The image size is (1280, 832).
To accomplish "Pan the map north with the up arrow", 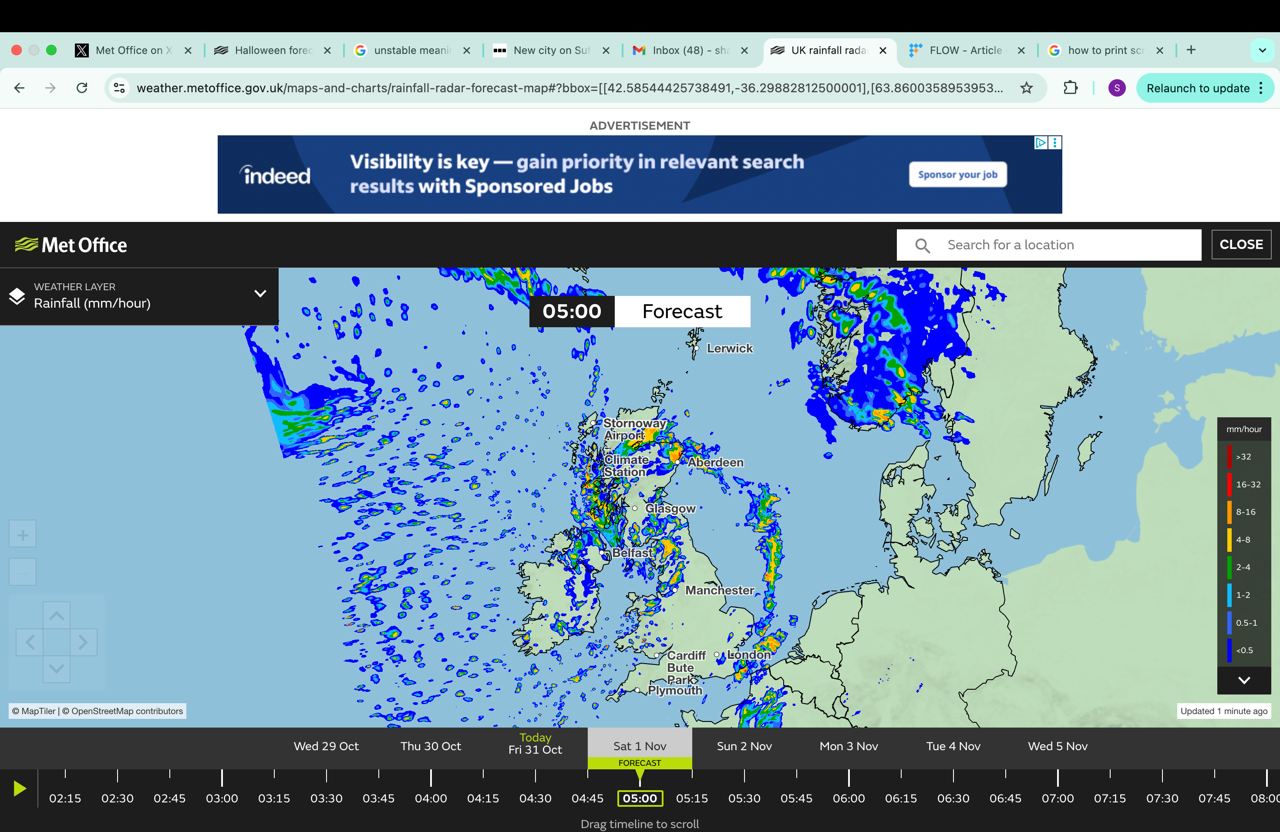I will (57, 616).
